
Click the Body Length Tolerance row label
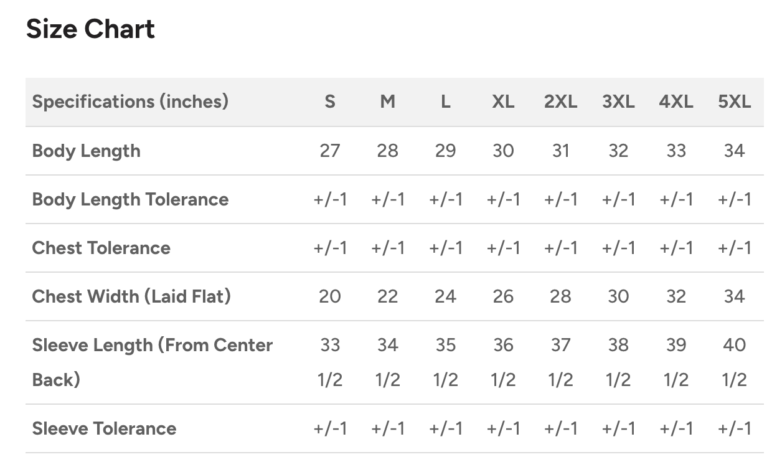click(130, 199)
